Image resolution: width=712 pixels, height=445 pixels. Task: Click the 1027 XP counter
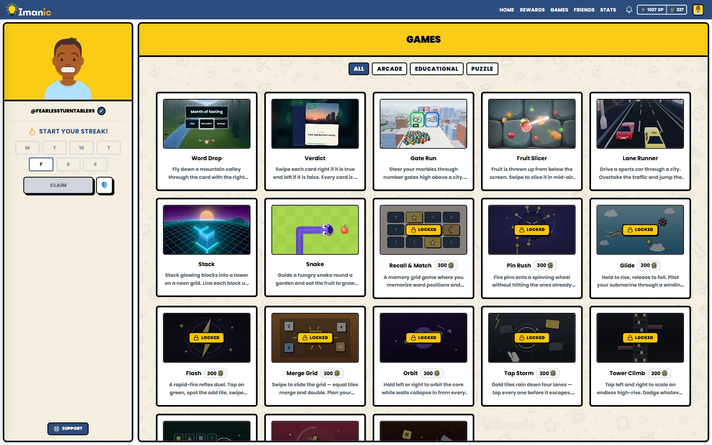click(652, 9)
